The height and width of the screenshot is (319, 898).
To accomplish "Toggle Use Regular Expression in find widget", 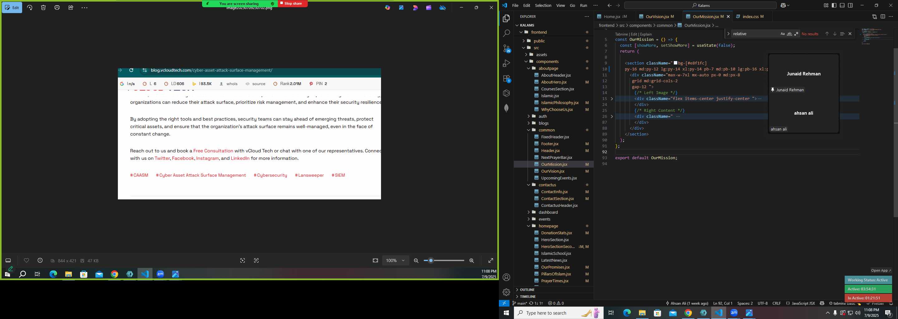I will click(x=796, y=34).
